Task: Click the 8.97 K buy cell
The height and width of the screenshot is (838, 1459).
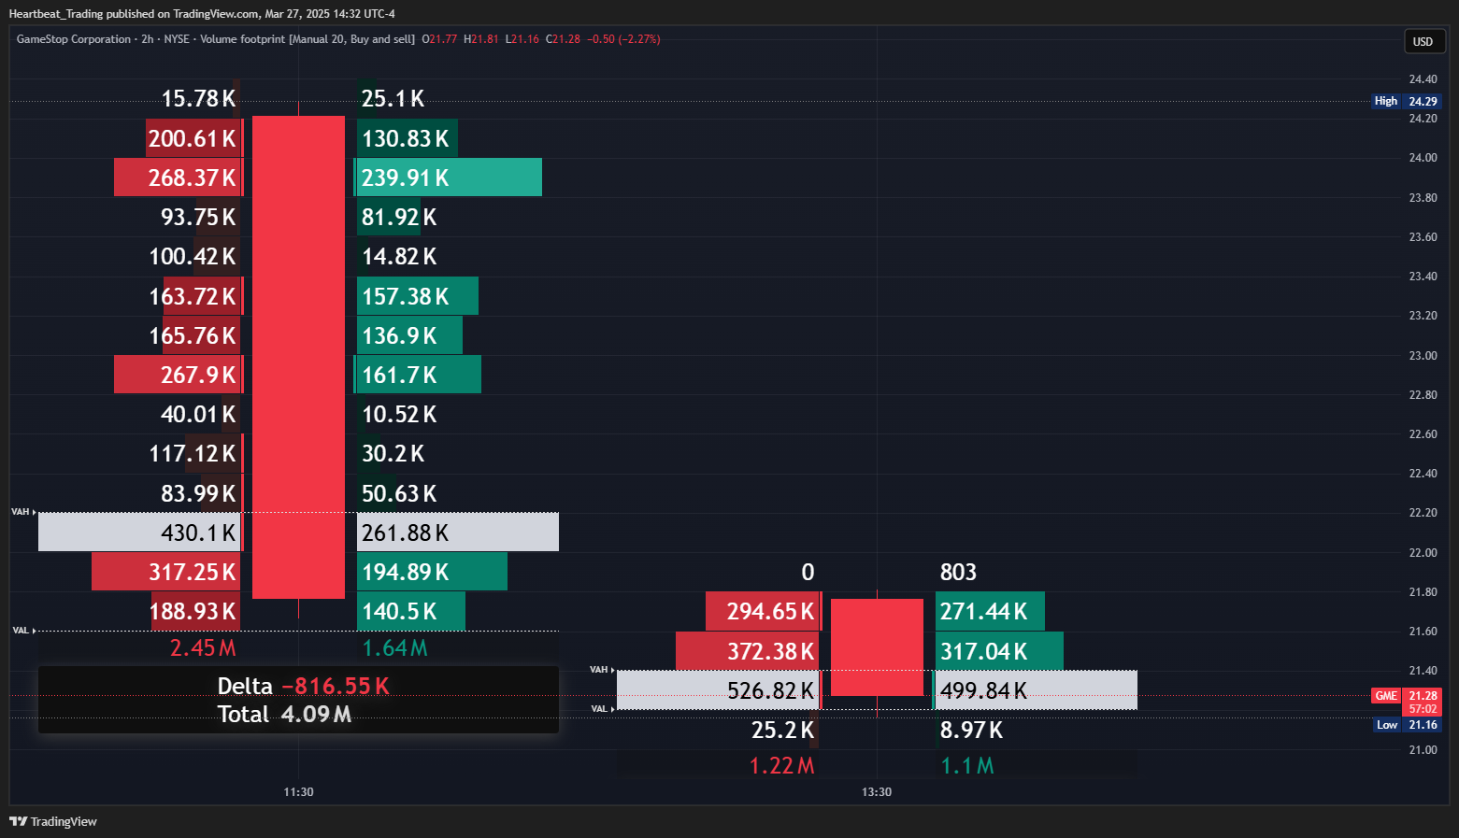Action: [971, 730]
